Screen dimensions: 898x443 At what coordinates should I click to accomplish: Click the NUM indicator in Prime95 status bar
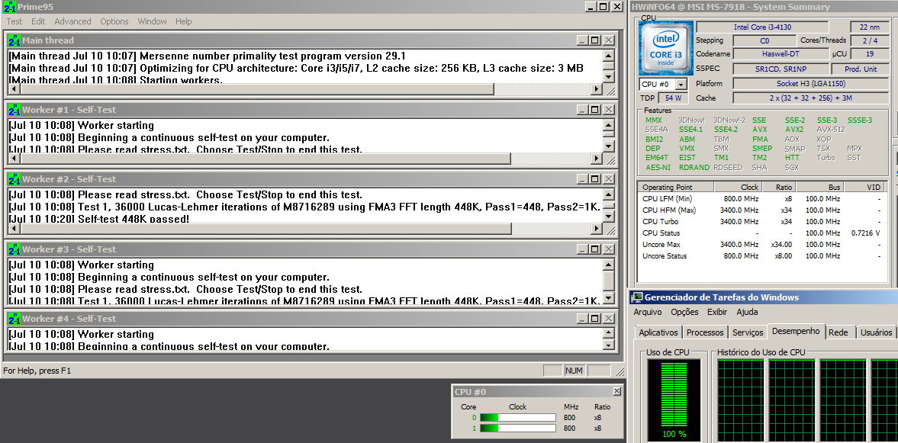pyautogui.click(x=574, y=371)
